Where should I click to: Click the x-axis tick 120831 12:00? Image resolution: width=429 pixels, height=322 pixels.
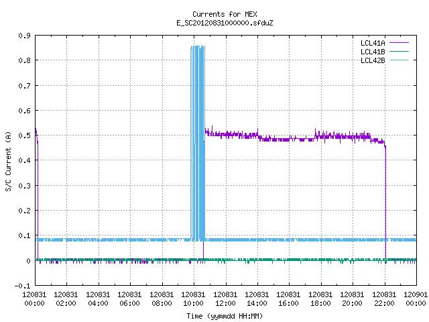(x=225, y=299)
